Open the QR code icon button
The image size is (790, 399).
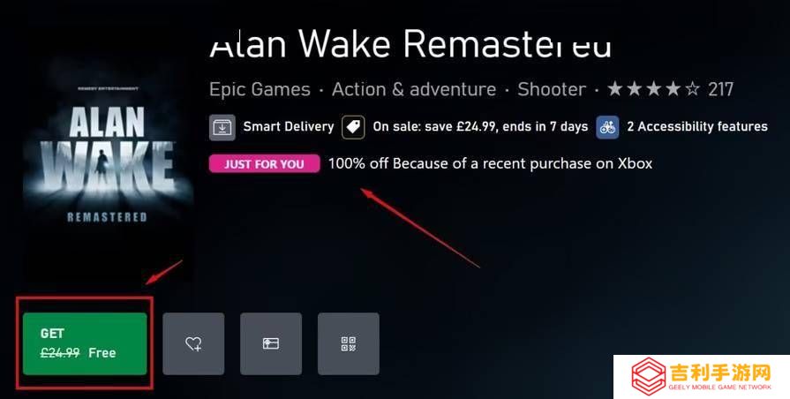coord(349,343)
